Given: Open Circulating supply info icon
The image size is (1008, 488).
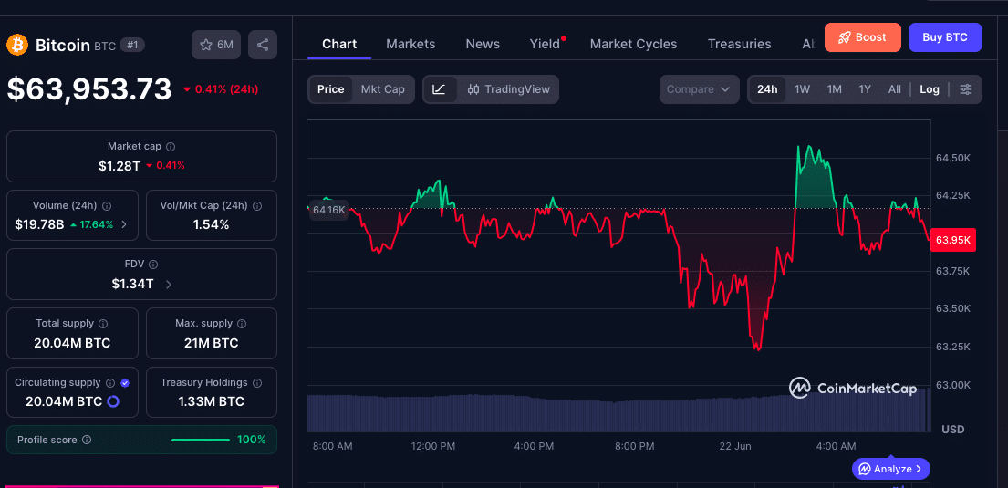Looking at the screenshot, I should 110,382.
